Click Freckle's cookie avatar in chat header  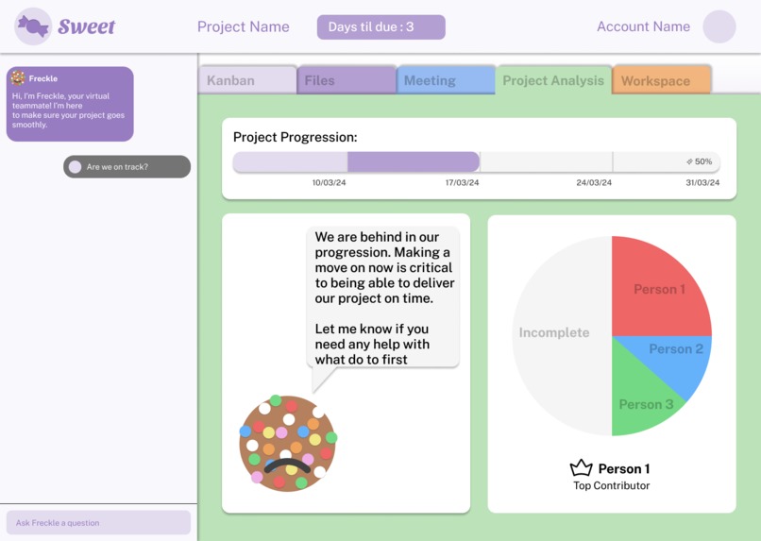pos(18,77)
